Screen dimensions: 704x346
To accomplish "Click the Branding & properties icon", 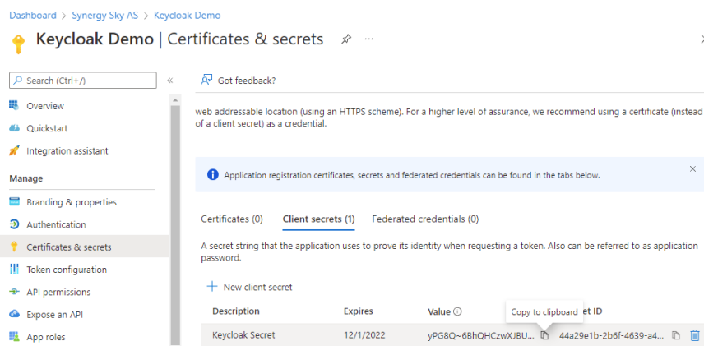I will [x=14, y=202].
